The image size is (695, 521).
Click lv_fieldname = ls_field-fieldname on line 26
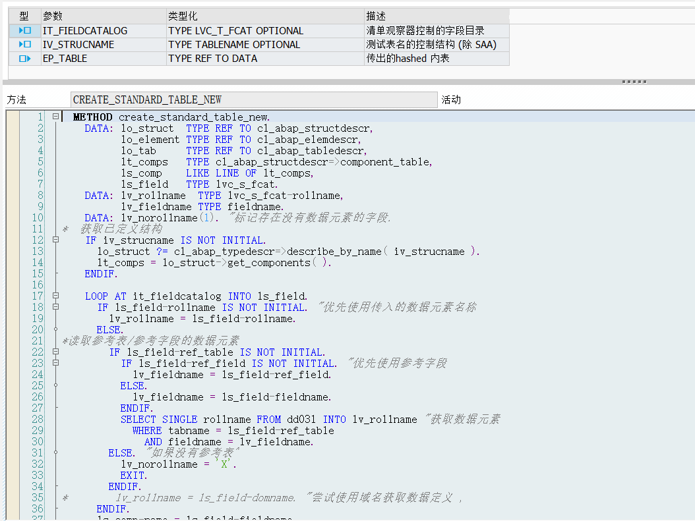coord(232,397)
